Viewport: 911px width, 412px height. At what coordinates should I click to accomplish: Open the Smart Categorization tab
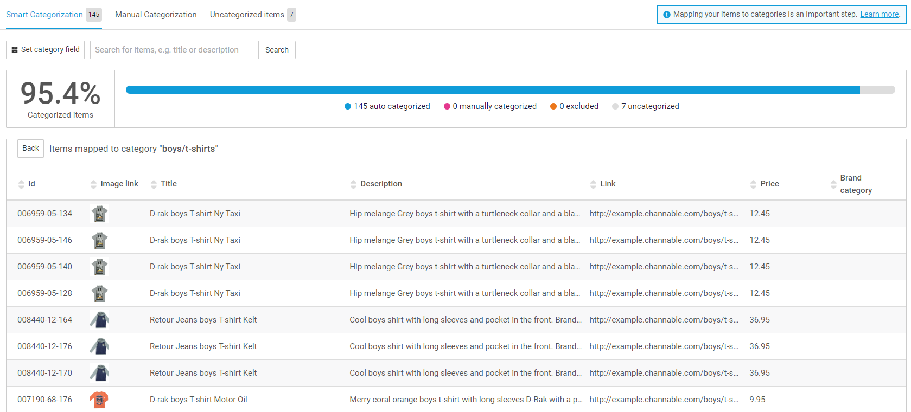(44, 15)
